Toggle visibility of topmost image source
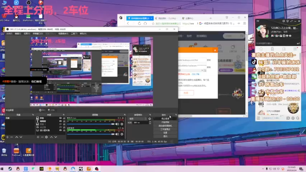This screenshot has width=306, height=172. coord(60,118)
